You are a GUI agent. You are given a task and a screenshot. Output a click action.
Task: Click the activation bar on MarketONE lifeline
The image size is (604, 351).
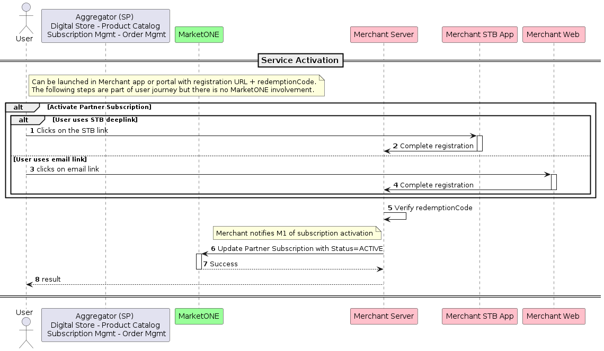pyautogui.click(x=199, y=262)
